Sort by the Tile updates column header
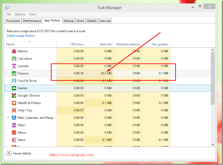This screenshot has width=223, height=165. (x=156, y=44)
